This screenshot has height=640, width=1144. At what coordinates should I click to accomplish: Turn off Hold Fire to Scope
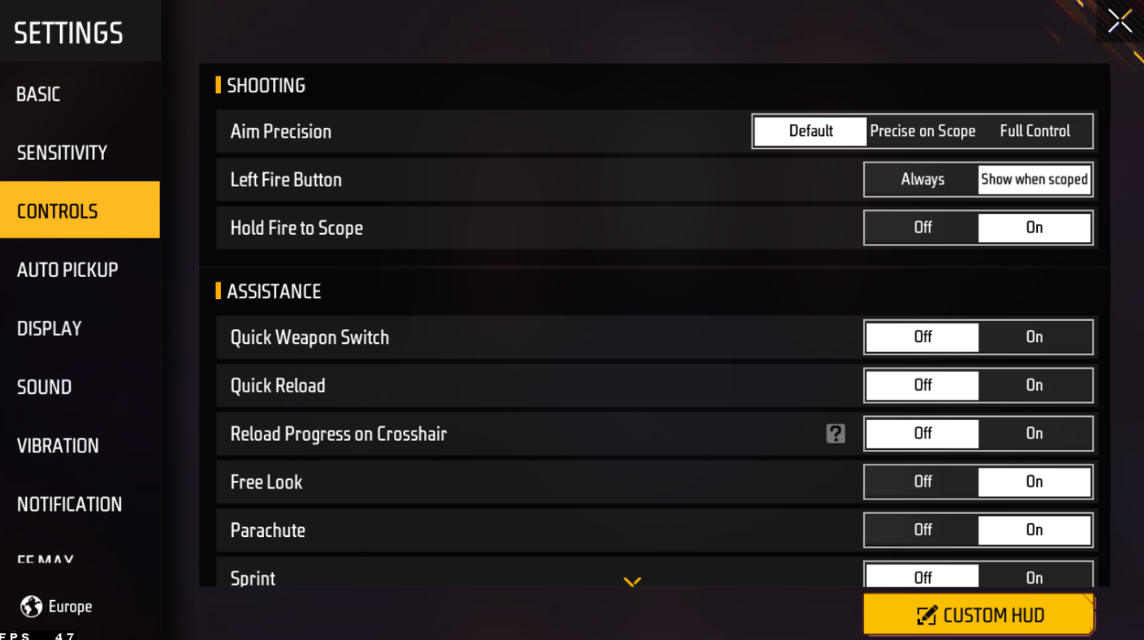(x=922, y=228)
